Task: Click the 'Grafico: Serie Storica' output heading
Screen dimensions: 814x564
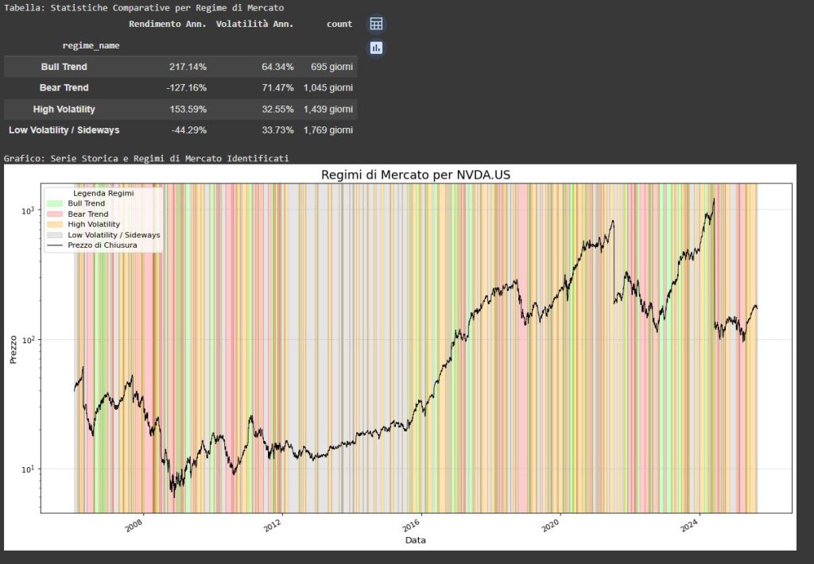Action: (146, 158)
